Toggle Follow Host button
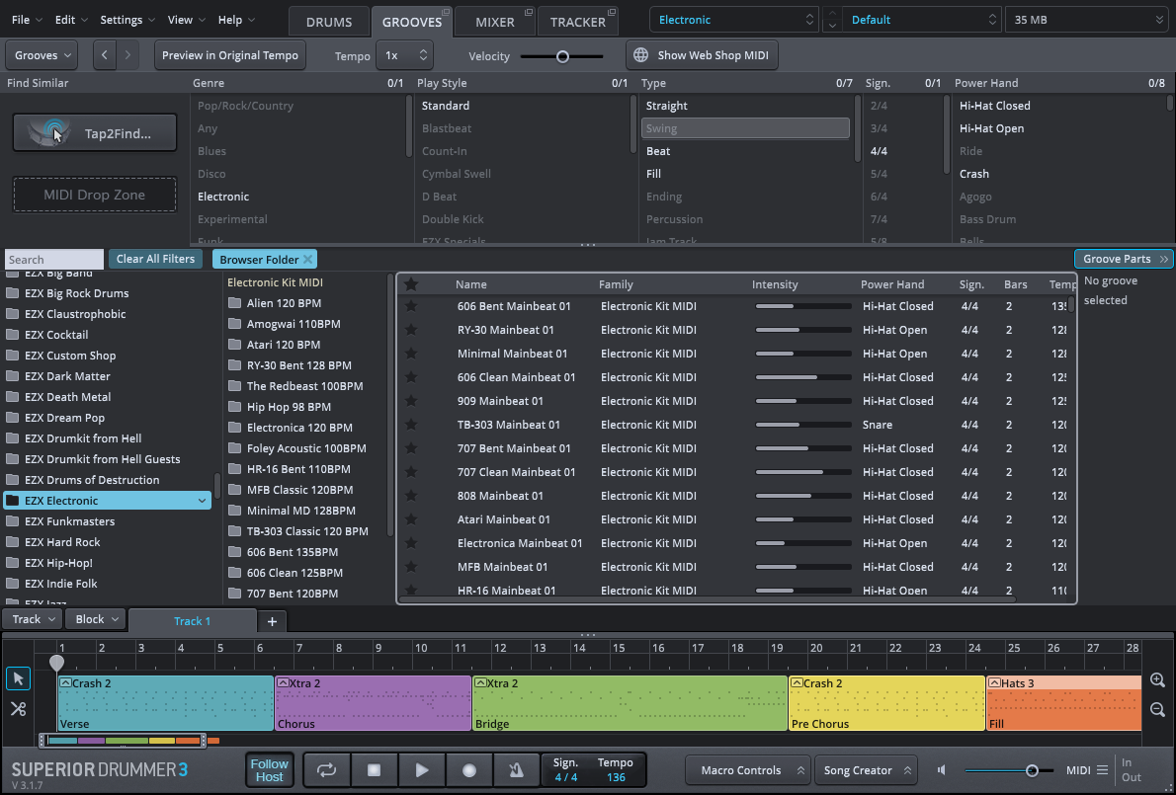The width and height of the screenshot is (1176, 795). 269,770
